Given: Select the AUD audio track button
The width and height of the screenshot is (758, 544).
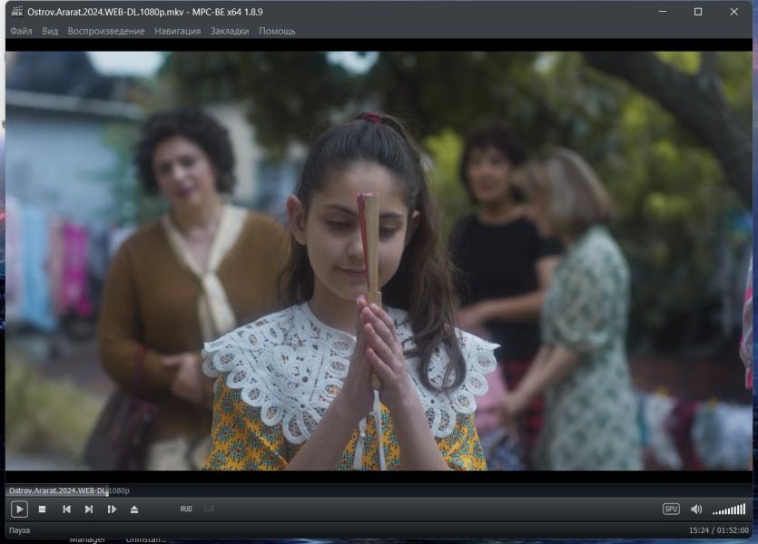Looking at the screenshot, I should point(186,510).
